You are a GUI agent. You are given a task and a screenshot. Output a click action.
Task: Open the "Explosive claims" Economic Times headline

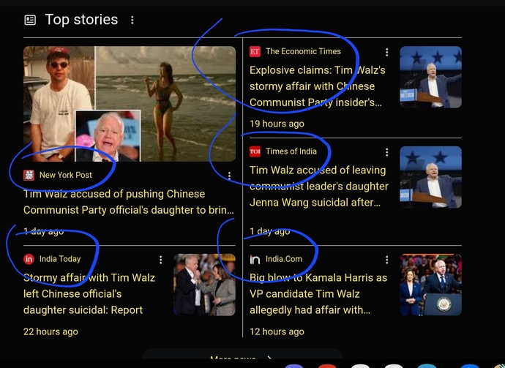317,86
